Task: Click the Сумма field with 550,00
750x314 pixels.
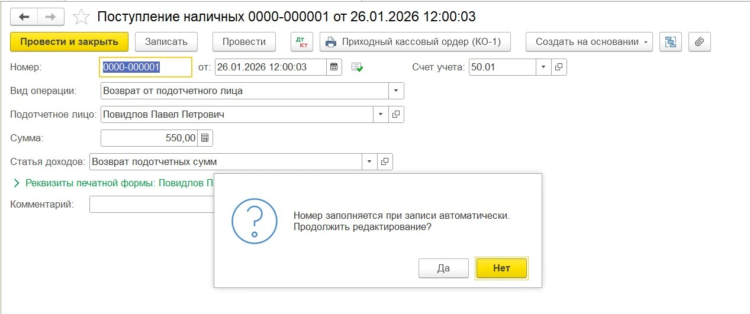Action: 149,138
